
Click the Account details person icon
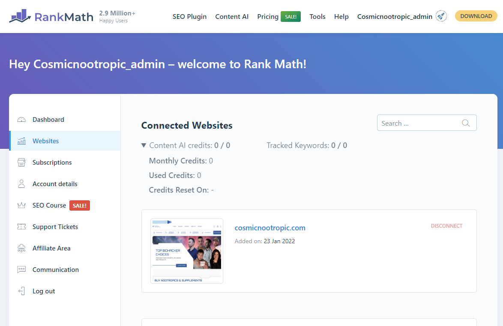coord(21,184)
